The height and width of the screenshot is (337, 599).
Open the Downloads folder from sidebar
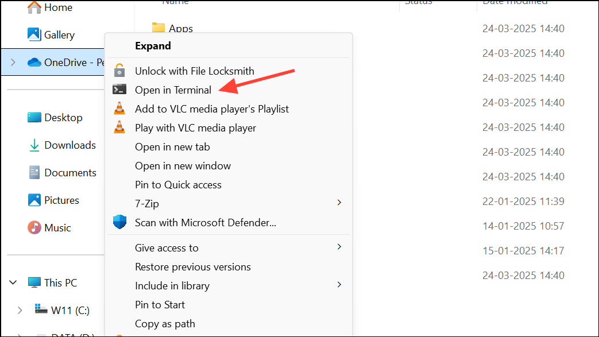pos(34,145)
